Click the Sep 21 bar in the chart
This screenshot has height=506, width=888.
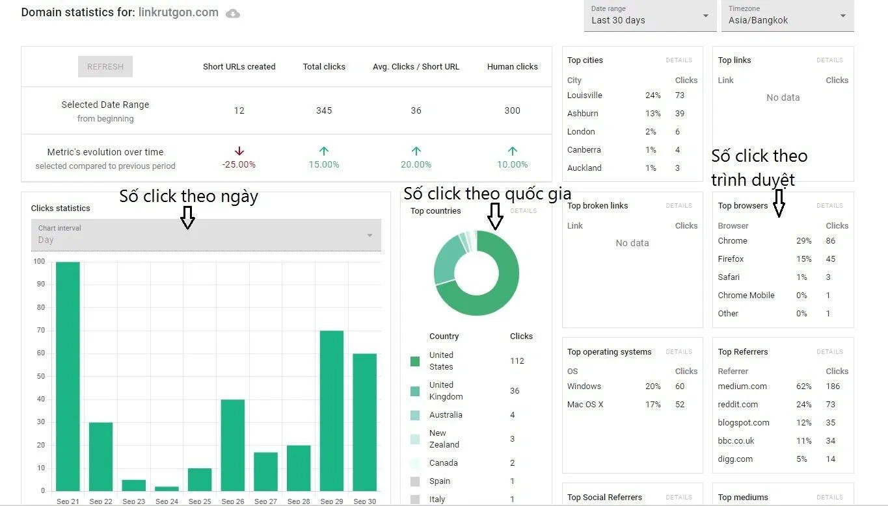pos(68,377)
